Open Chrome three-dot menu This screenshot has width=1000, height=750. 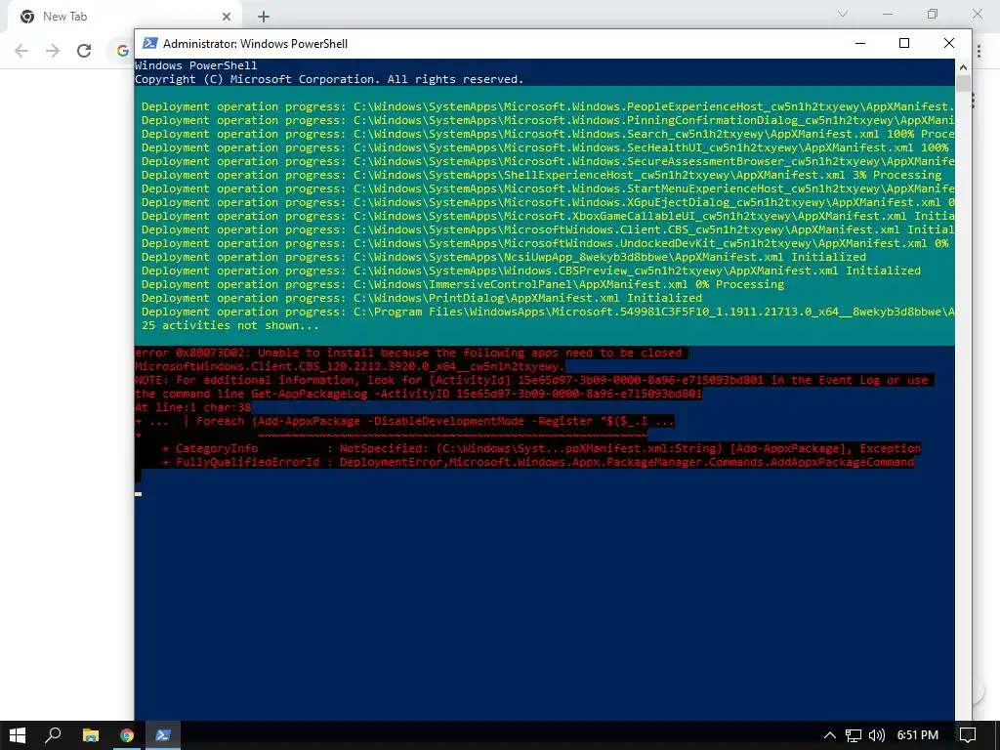click(x=979, y=51)
